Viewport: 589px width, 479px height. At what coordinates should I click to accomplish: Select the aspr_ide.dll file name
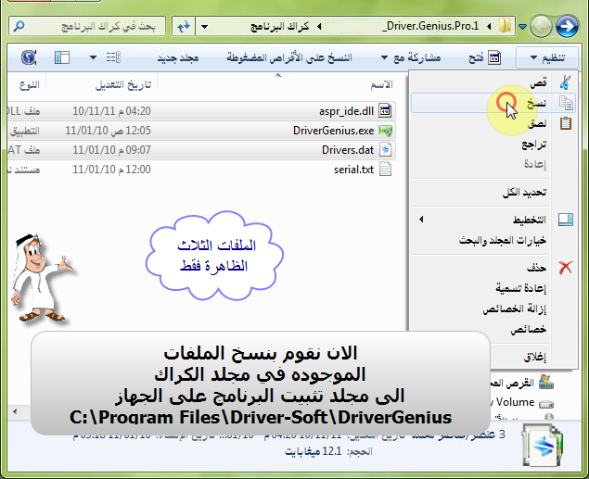pos(346,111)
